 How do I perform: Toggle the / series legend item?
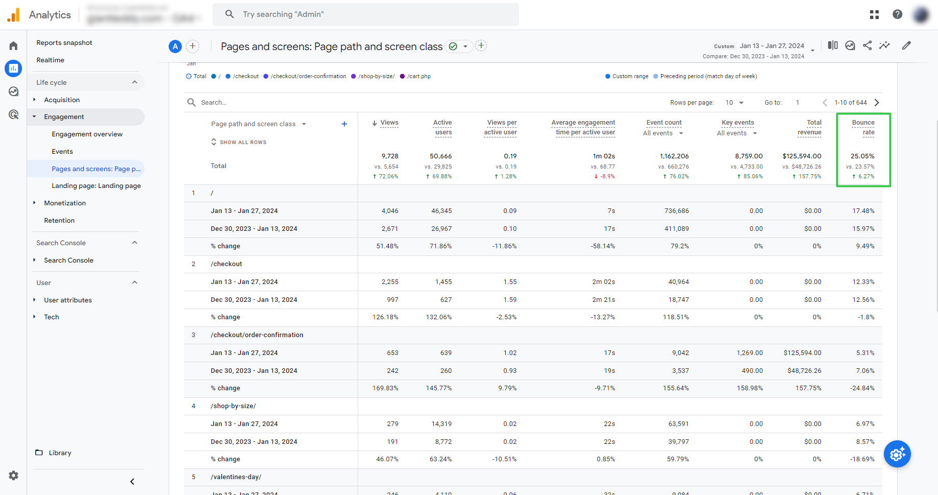tap(216, 76)
